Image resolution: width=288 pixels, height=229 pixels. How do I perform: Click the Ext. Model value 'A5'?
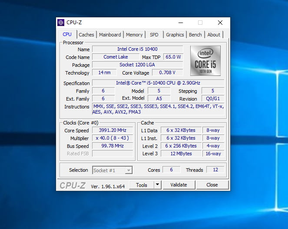[x=159, y=98]
